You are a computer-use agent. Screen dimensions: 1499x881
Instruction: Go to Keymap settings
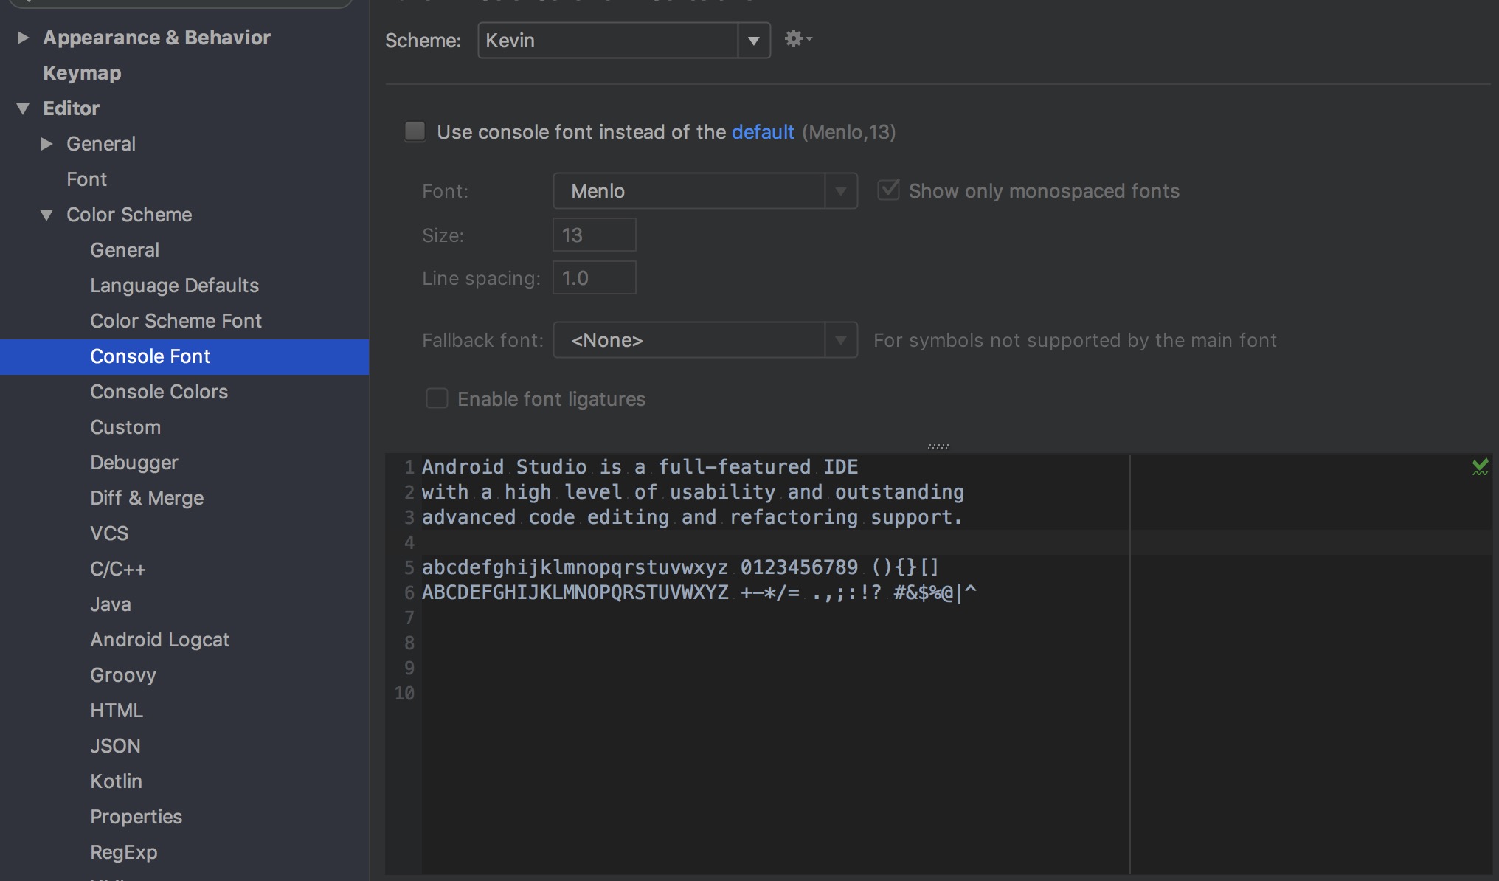click(x=82, y=73)
